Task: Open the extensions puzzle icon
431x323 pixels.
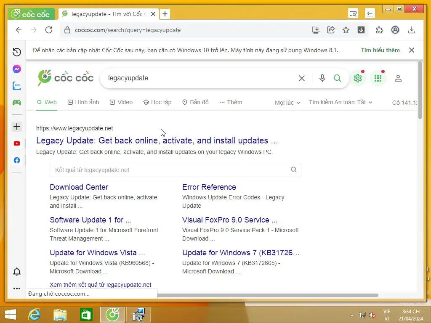Action: (379, 30)
